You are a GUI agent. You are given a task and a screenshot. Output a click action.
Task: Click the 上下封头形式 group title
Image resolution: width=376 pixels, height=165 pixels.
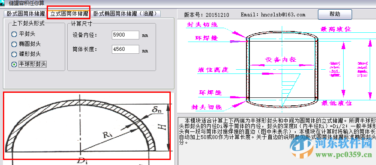click(x=28, y=23)
